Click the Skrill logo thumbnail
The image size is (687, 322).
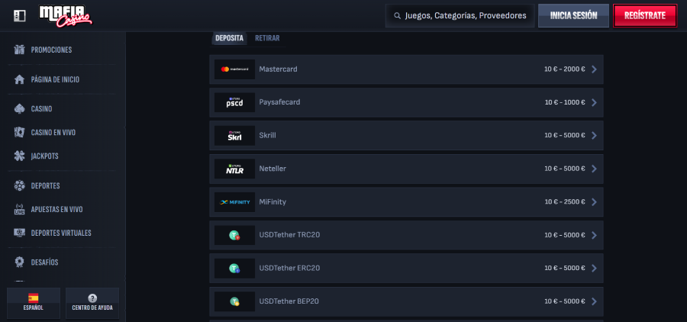(x=234, y=136)
